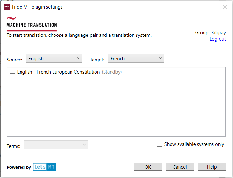This screenshot has width=233, height=178.
Task: Click the LetsMT logo
Action: pyautogui.click(x=45, y=167)
